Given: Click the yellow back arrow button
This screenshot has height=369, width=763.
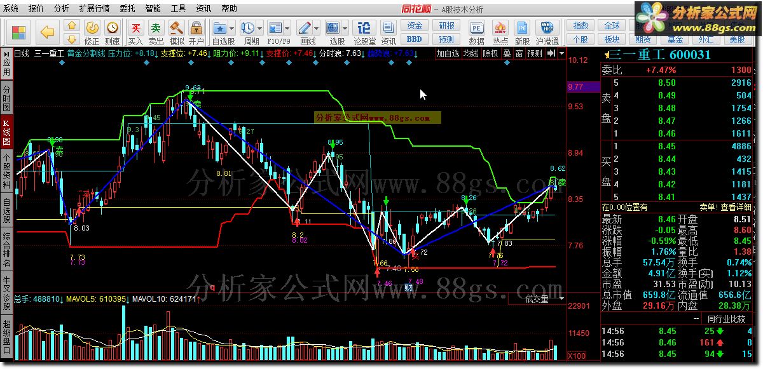Looking at the screenshot, I should click(x=48, y=31).
